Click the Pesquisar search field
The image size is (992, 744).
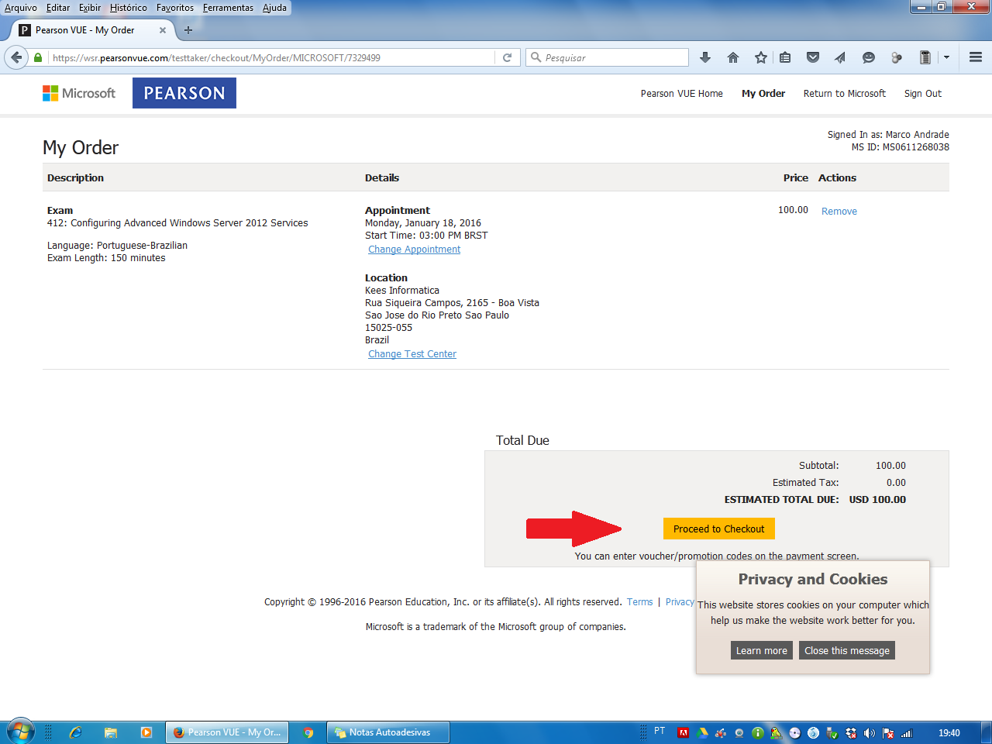608,57
